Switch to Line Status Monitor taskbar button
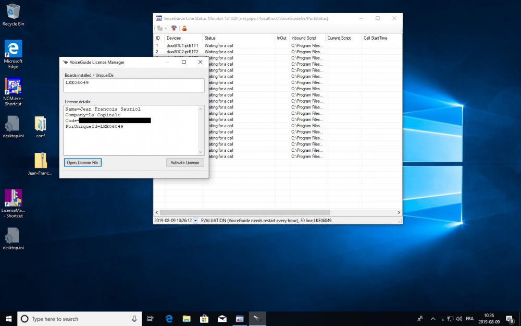The image size is (521, 326). click(x=240, y=319)
